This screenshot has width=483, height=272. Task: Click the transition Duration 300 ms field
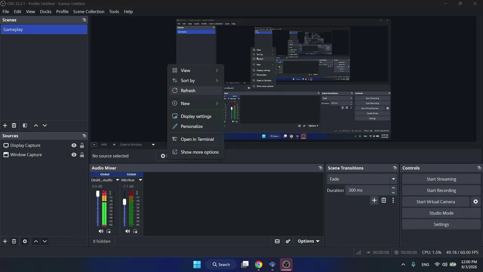[368, 190]
